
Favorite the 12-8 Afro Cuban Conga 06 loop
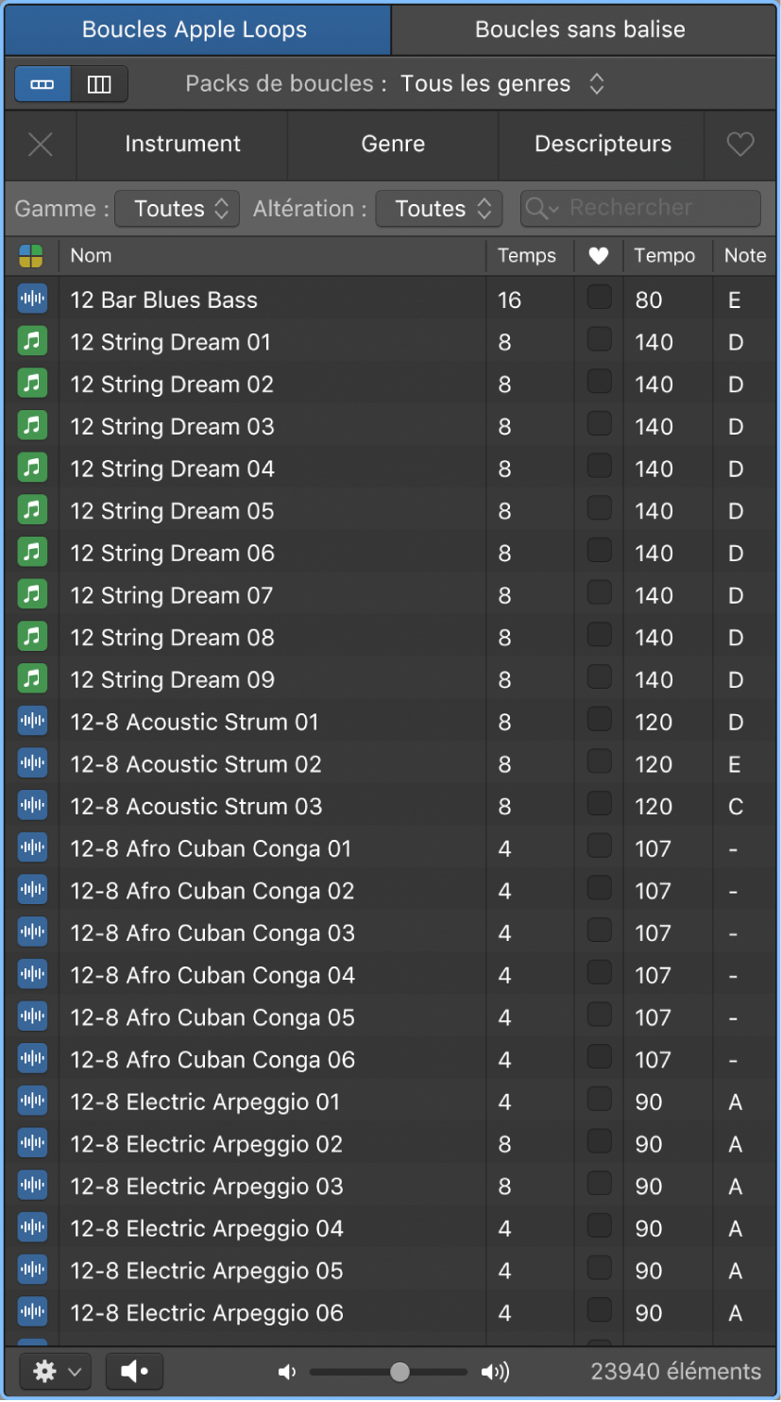click(600, 1057)
